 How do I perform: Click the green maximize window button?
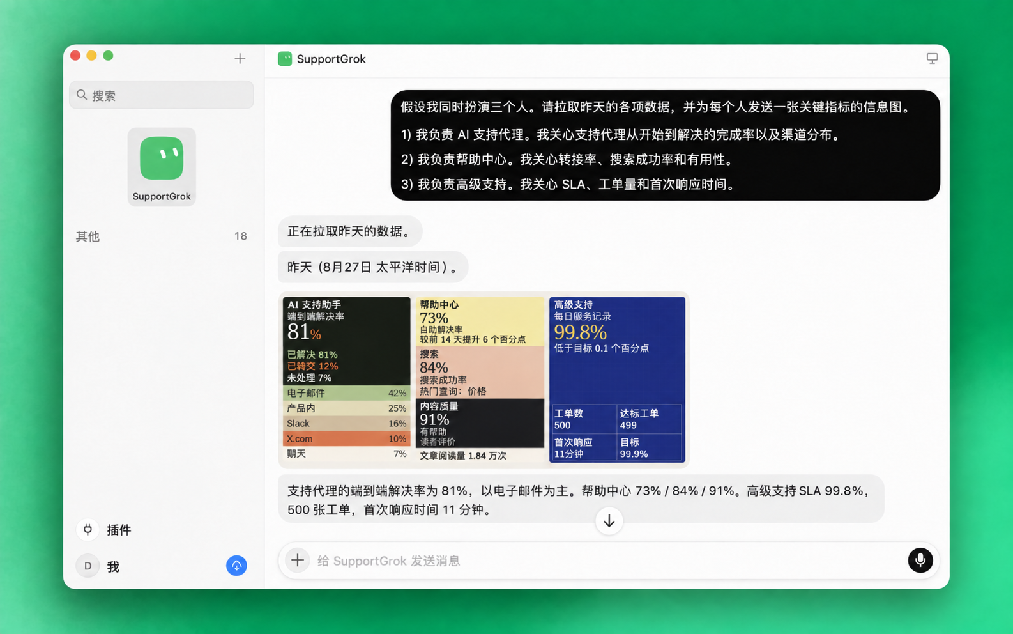click(109, 56)
